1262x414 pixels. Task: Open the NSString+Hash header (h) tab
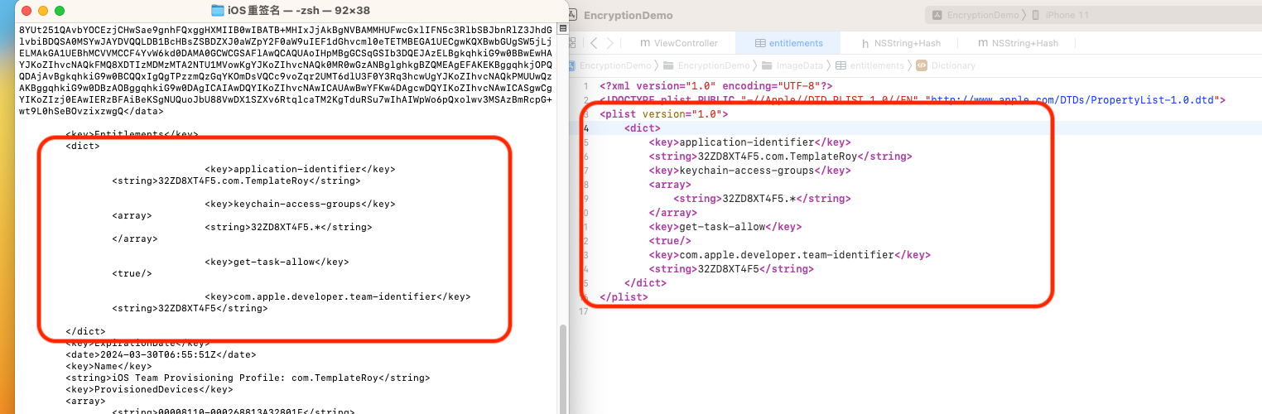900,43
